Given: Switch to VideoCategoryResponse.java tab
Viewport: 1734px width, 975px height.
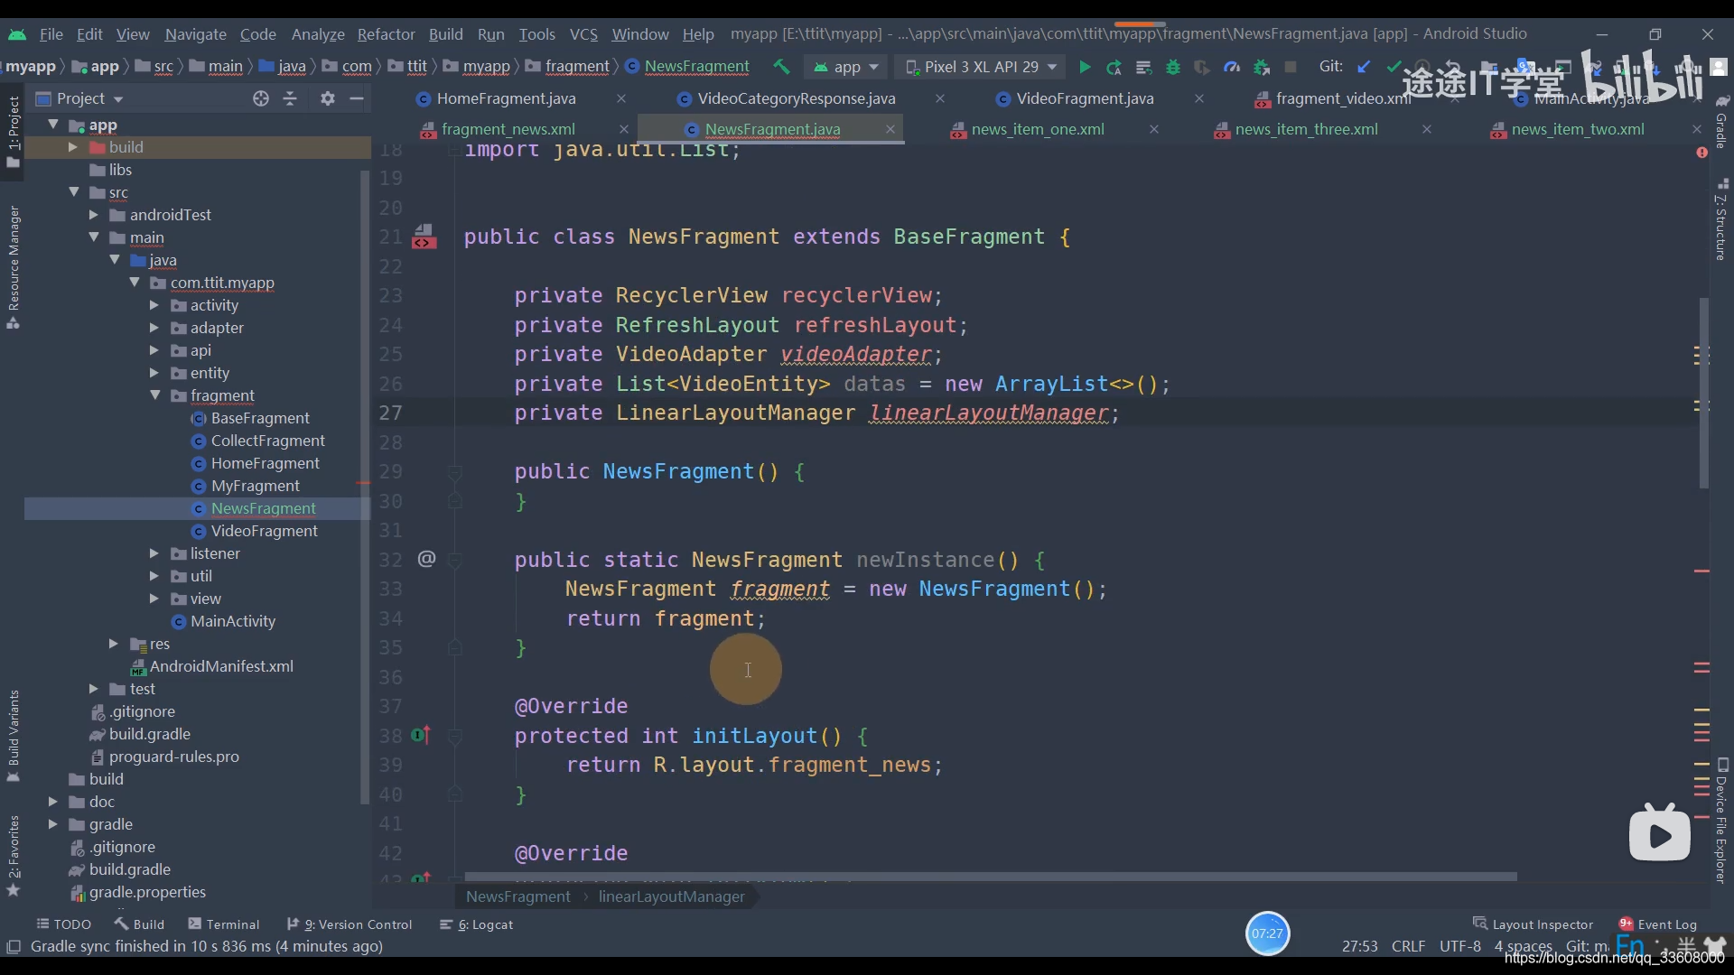Looking at the screenshot, I should [x=797, y=98].
